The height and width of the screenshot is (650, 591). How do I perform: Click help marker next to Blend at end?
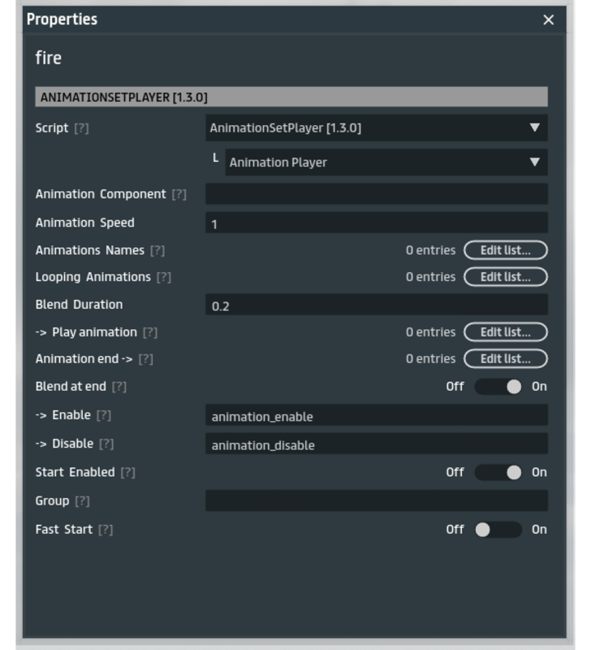click(119, 387)
